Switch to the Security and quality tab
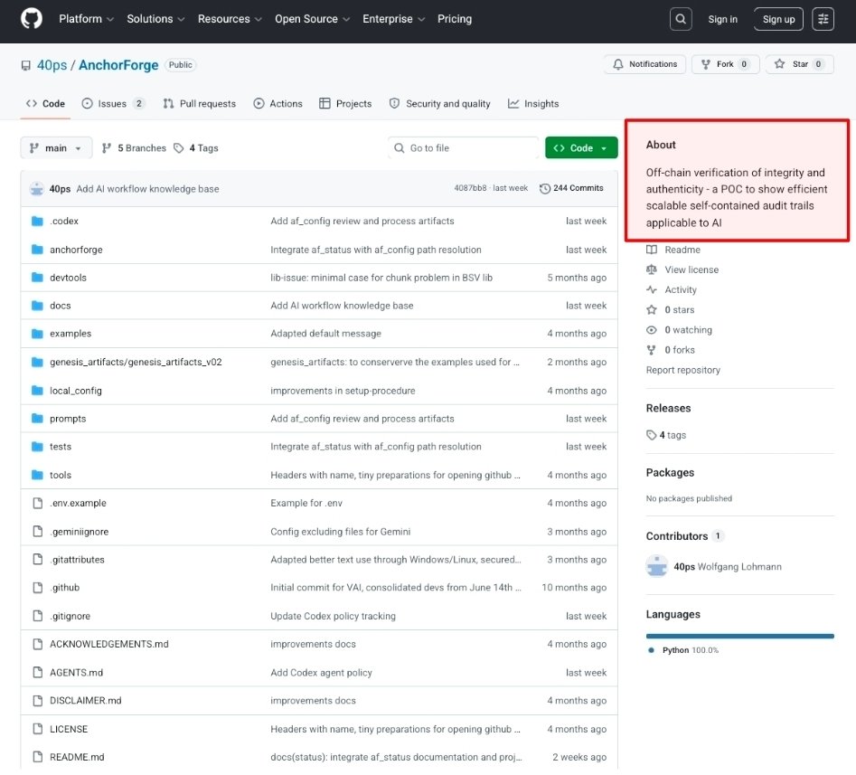The width and height of the screenshot is (856, 775). coord(439,104)
